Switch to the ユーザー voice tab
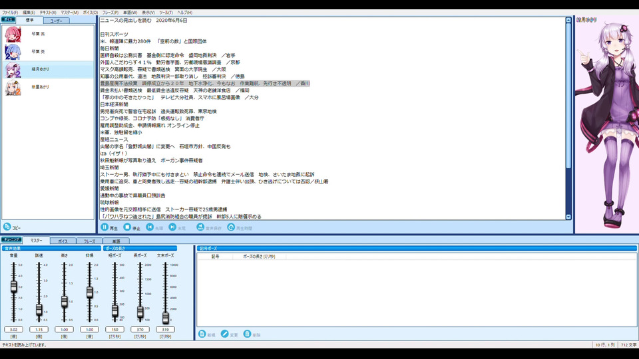Screen dimensions: 639x359 point(56,21)
